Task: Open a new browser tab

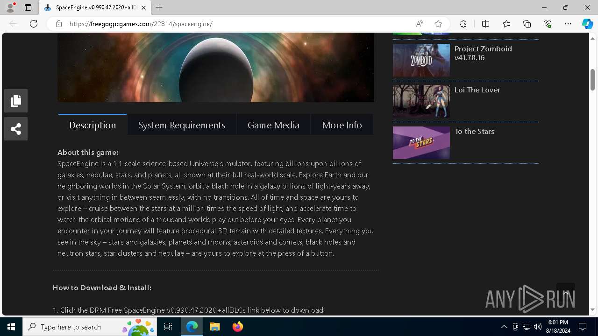Action: 159,7
